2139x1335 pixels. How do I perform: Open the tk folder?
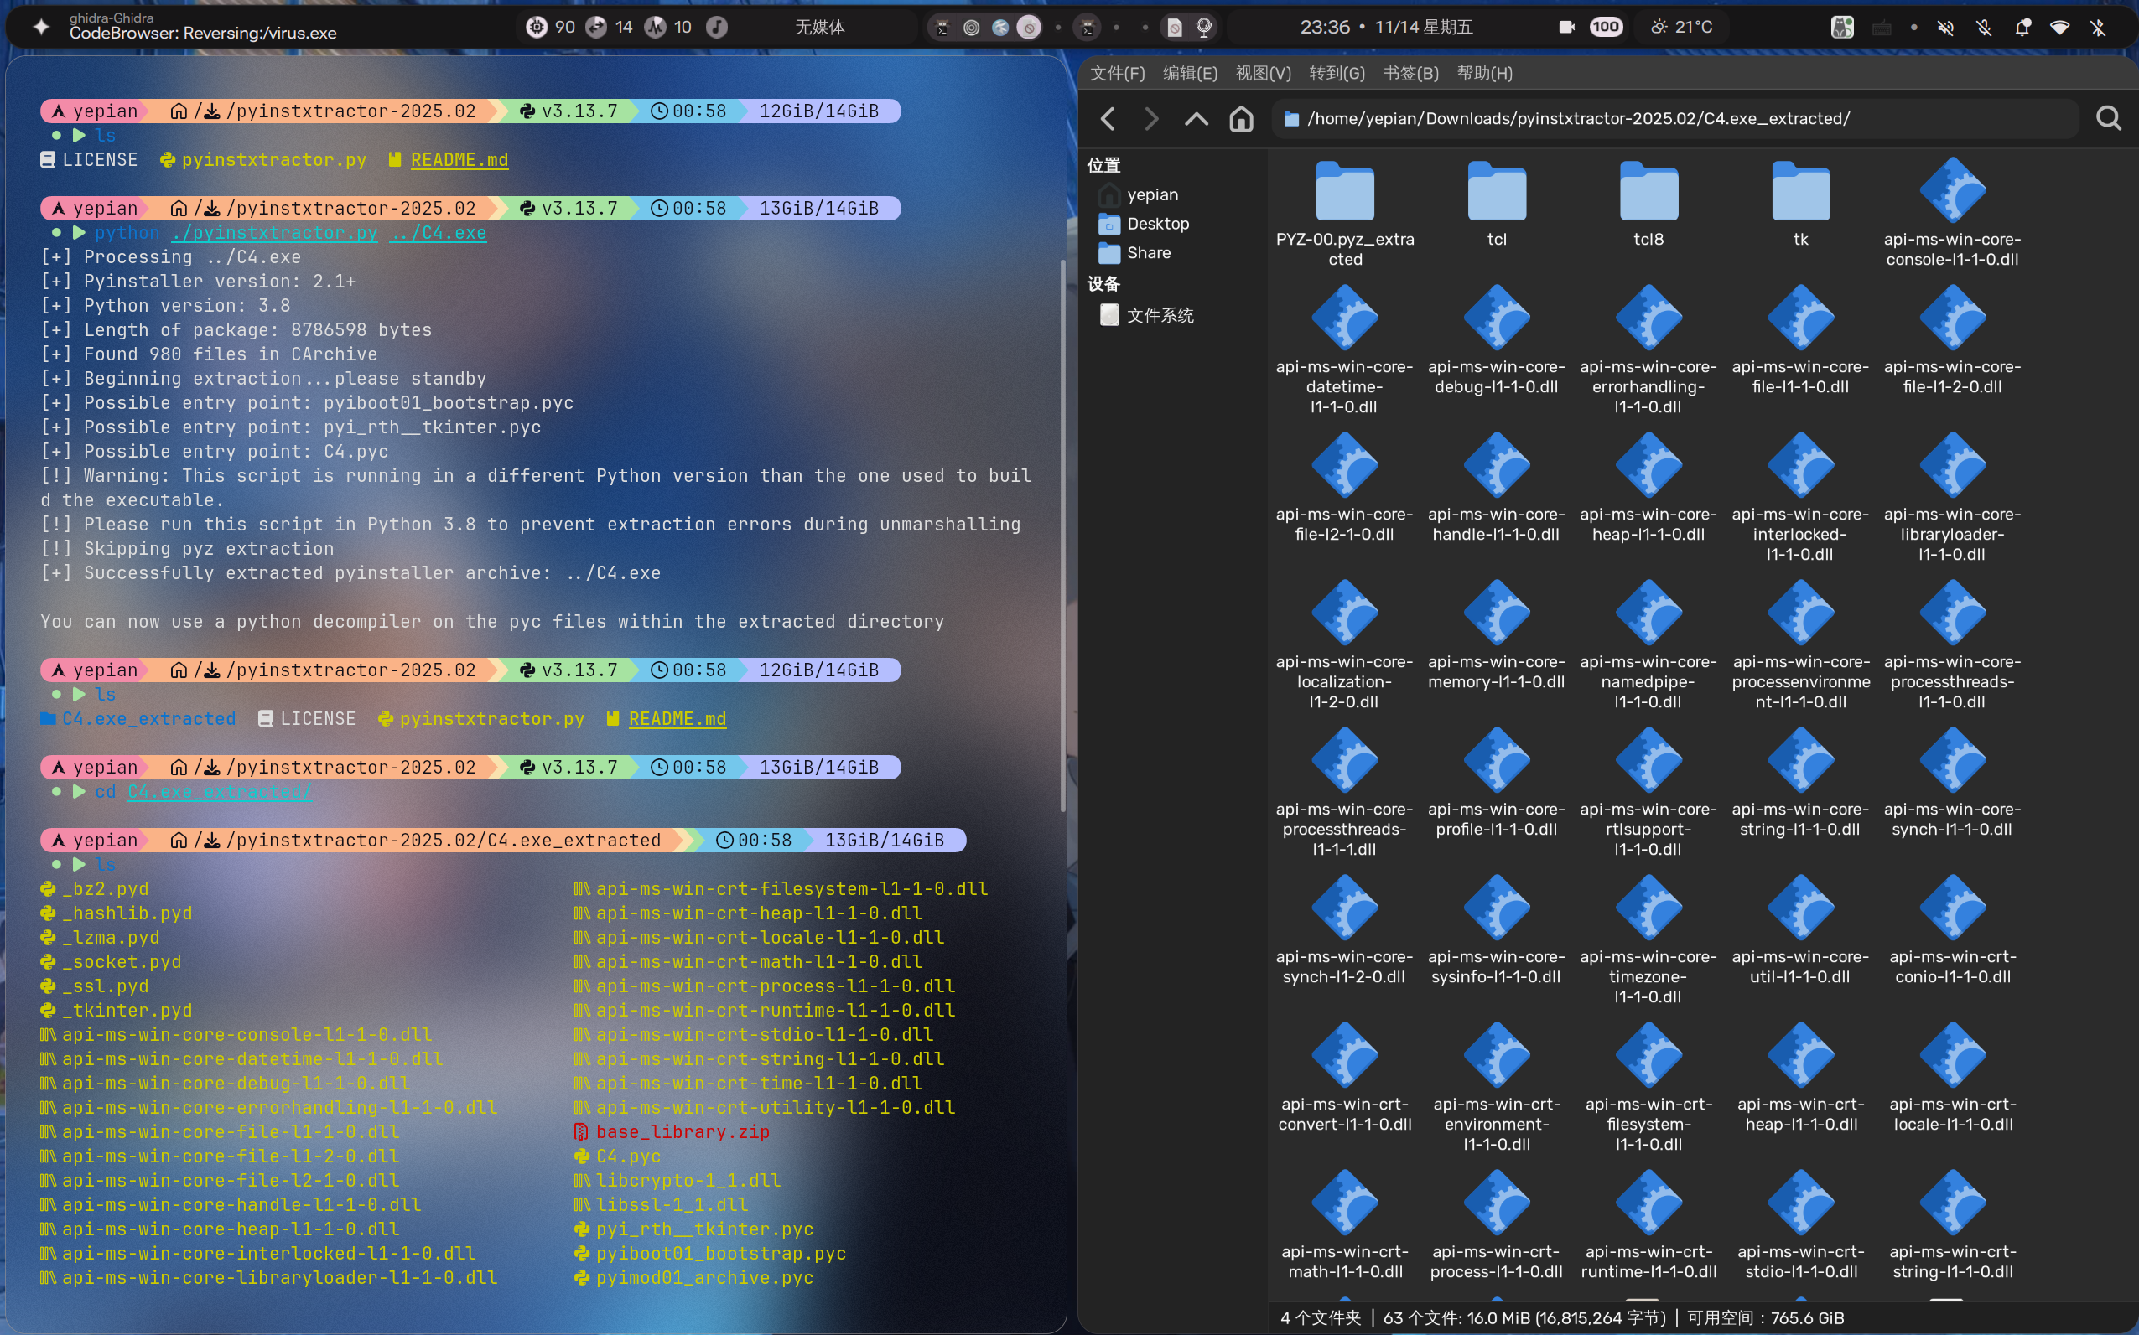(x=1800, y=192)
